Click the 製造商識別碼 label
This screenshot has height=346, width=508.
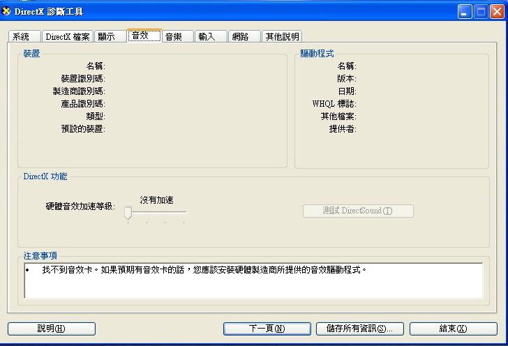[x=79, y=91]
